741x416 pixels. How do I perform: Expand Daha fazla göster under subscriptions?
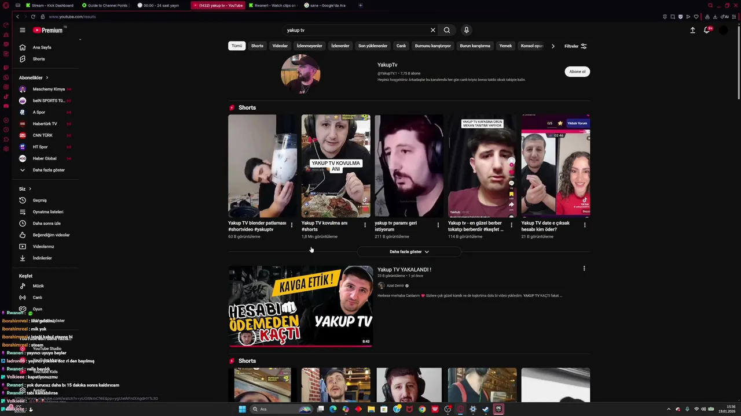[x=45, y=170]
